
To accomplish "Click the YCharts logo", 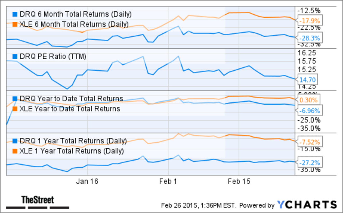I will [x=307, y=204].
